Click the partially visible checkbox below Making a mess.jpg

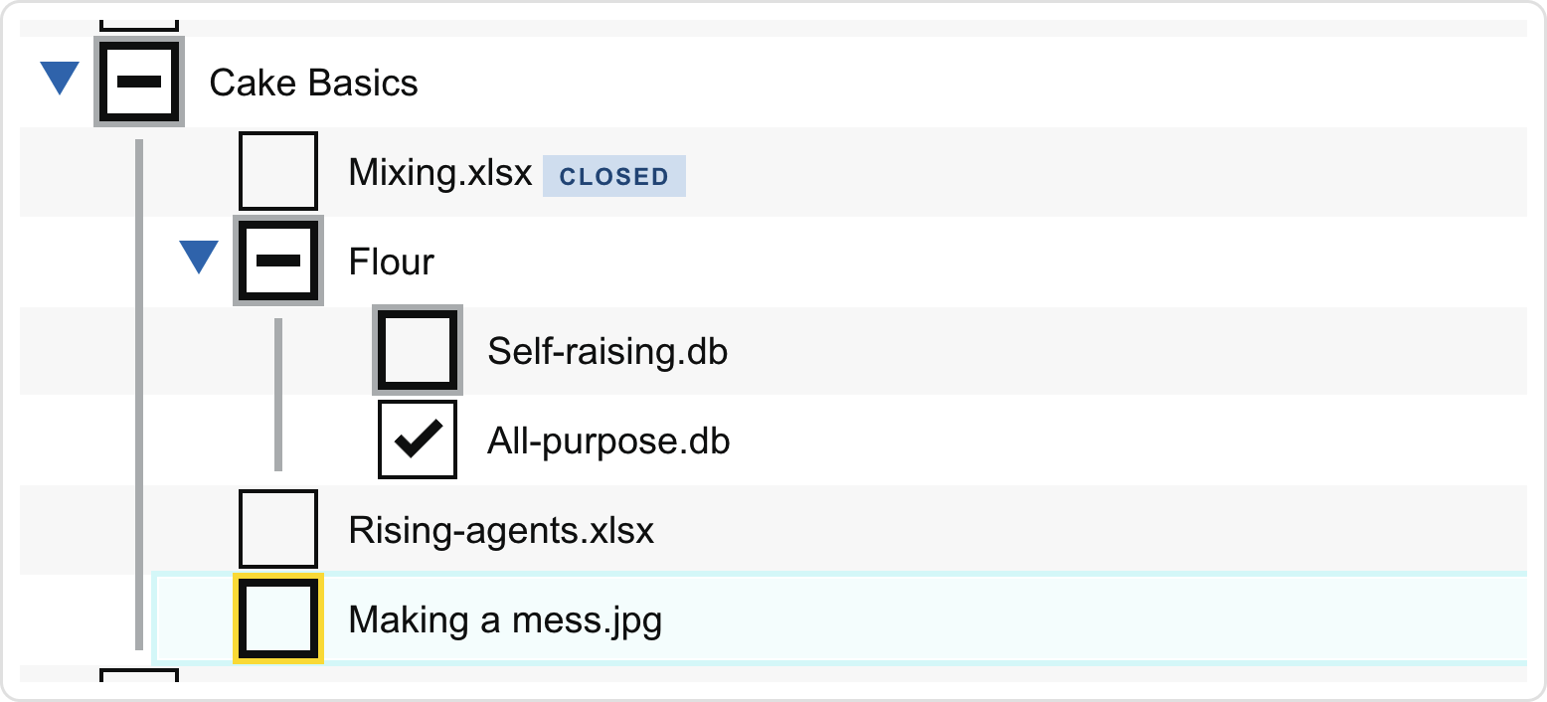pyautogui.click(x=139, y=675)
